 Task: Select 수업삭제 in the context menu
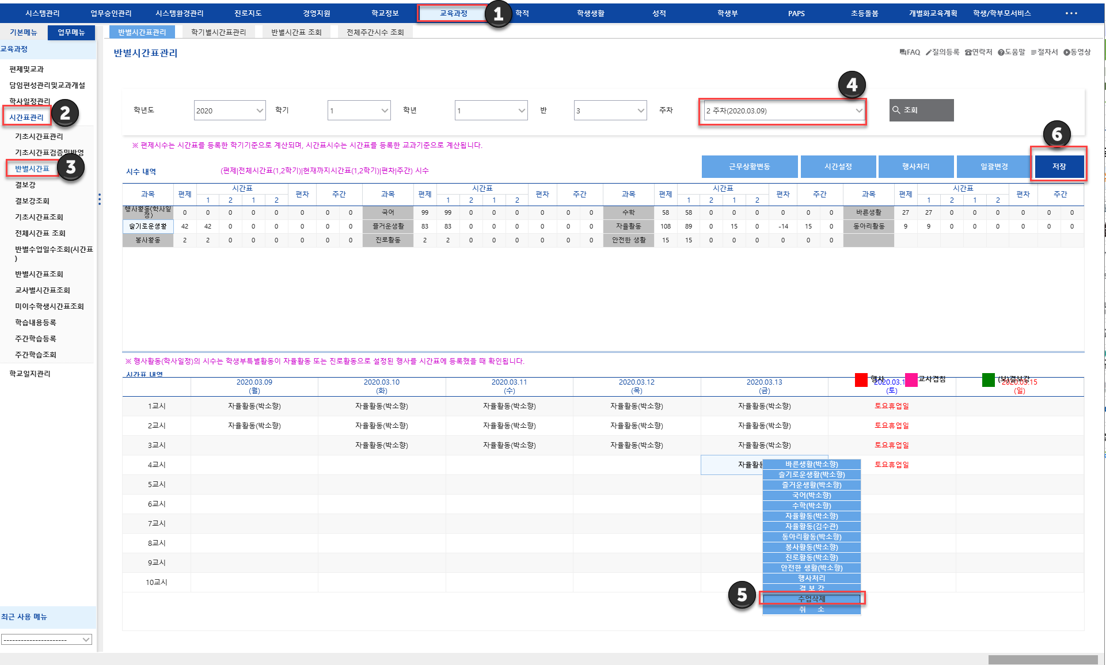(811, 599)
